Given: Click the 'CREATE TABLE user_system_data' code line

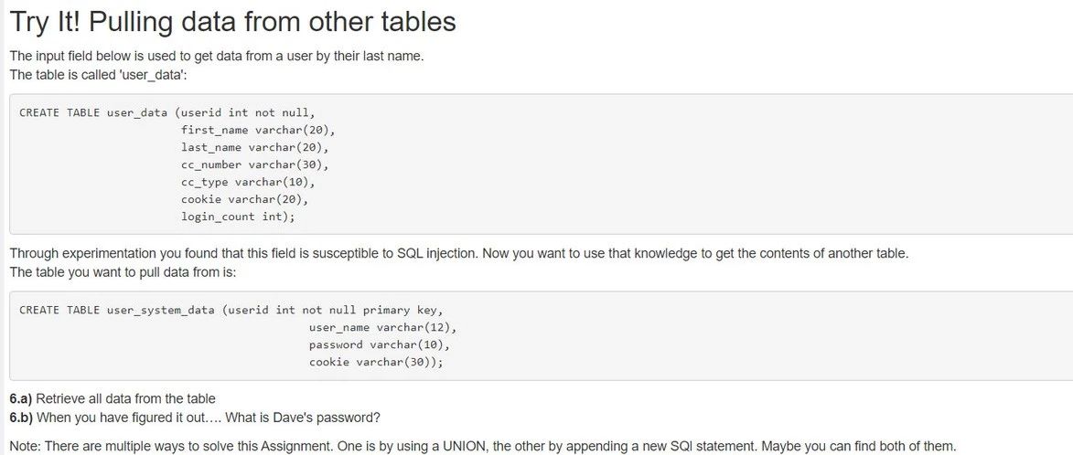Looking at the screenshot, I should point(231,310).
